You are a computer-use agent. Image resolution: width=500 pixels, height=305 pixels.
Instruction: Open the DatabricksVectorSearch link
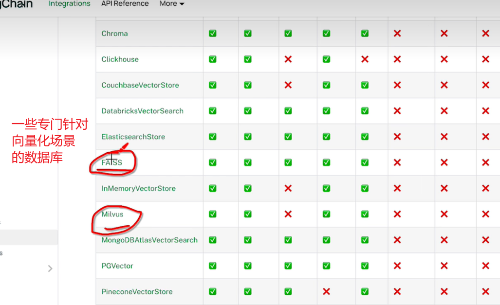click(x=143, y=111)
